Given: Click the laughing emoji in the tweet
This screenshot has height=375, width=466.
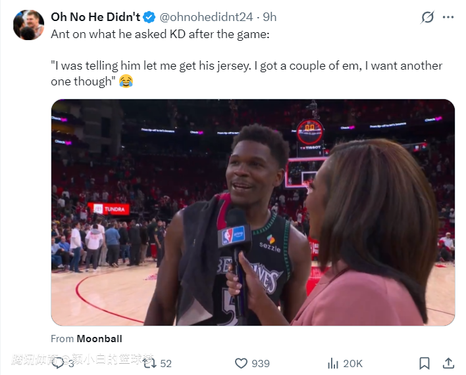Looking at the screenshot, I should (126, 81).
